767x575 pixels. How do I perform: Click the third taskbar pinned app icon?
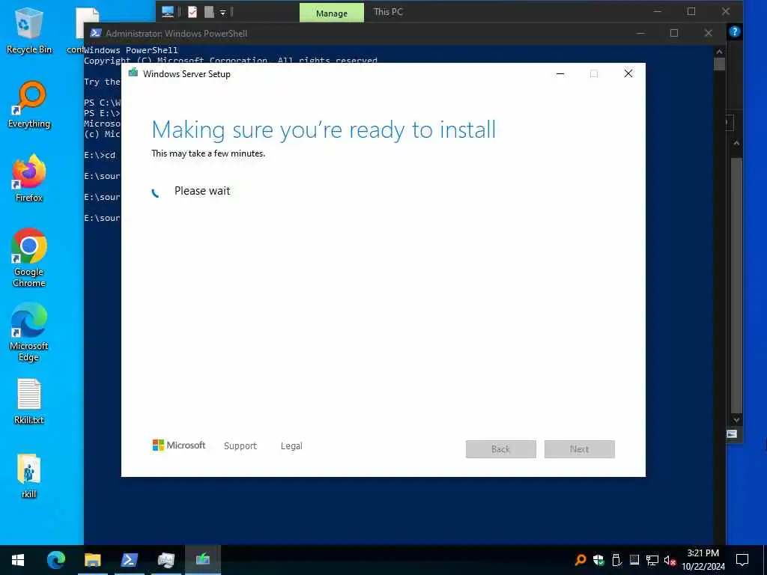[129, 560]
